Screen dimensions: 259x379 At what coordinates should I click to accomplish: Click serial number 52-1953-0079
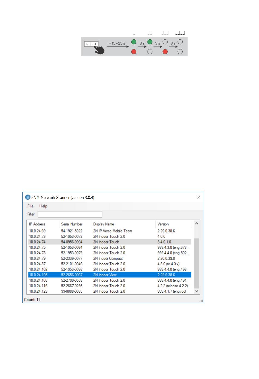click(72, 253)
